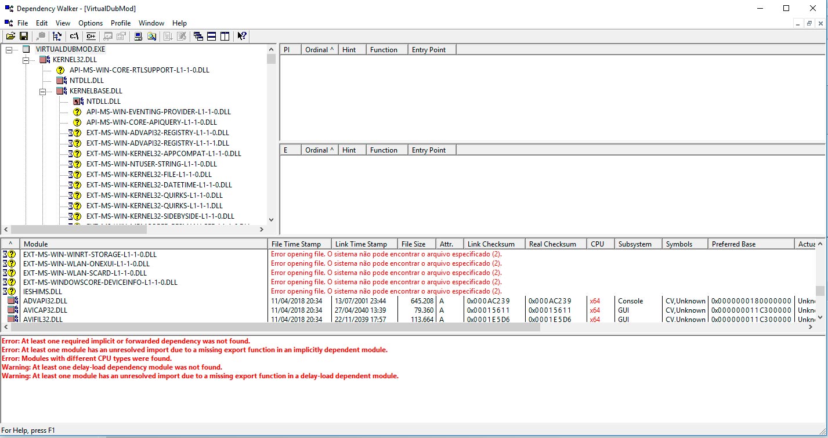Open the Edit menu

coord(42,23)
